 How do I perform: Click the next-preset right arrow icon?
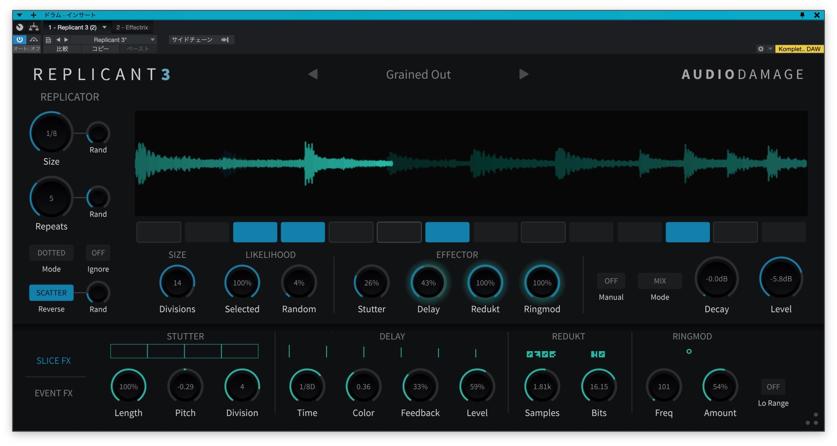[66, 40]
